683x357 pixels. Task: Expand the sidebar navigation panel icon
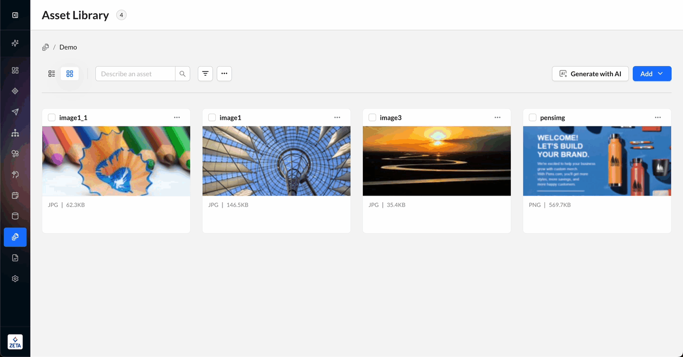(x=15, y=15)
